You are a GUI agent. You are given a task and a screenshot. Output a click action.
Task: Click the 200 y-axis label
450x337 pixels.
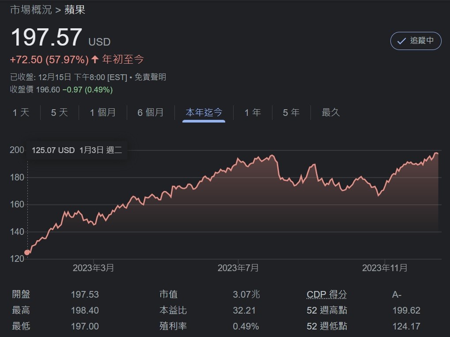click(x=17, y=150)
